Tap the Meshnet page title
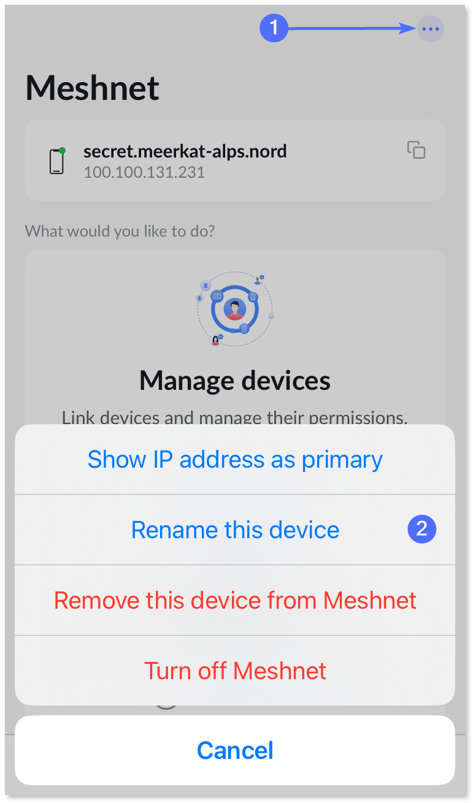The width and height of the screenshot is (473, 803). pos(93,88)
